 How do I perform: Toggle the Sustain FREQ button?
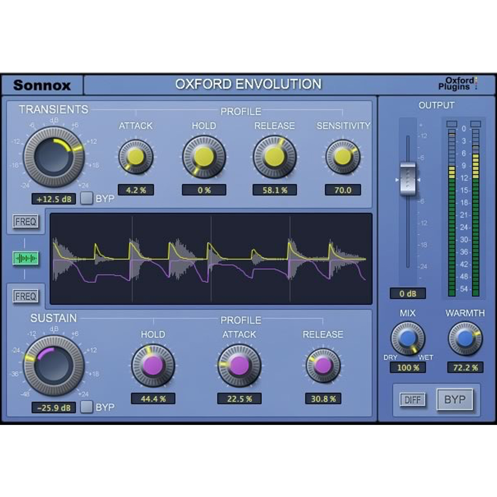(26, 296)
